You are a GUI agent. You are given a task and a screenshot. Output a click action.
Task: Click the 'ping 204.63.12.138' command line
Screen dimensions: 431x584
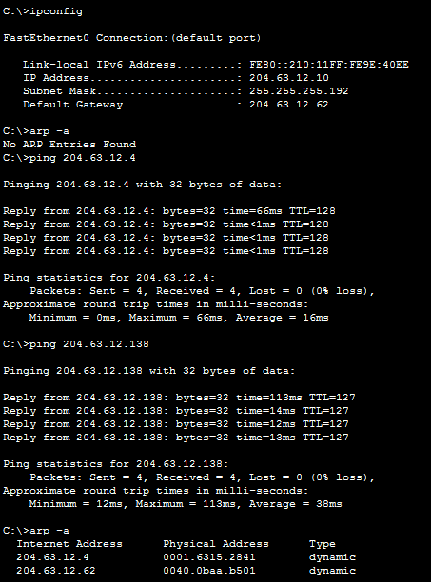pyautogui.click(x=76, y=344)
